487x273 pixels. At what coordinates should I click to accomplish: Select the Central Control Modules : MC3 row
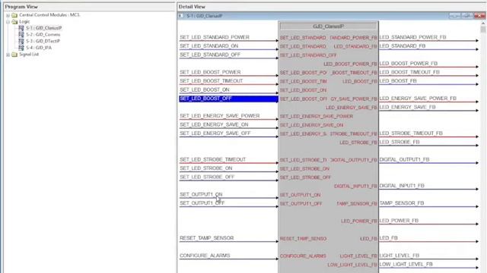click(x=49, y=15)
